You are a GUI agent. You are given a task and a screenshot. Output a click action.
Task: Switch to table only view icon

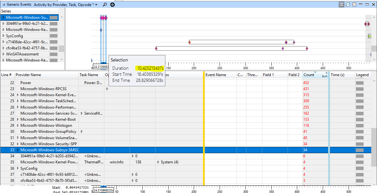(x=354, y=4)
